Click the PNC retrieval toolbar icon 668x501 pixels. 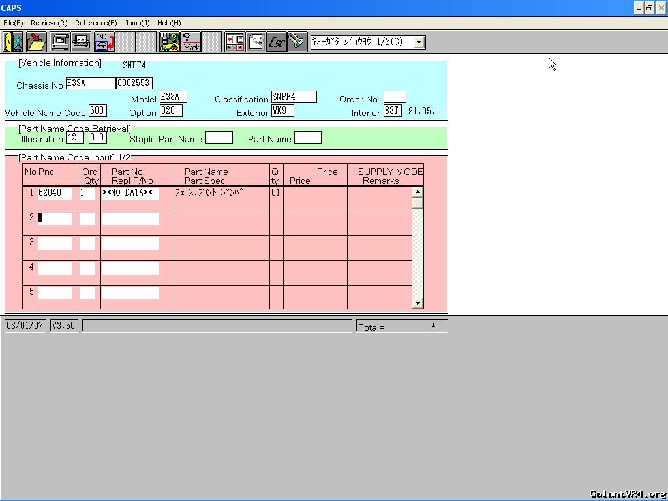pyautogui.click(x=104, y=42)
